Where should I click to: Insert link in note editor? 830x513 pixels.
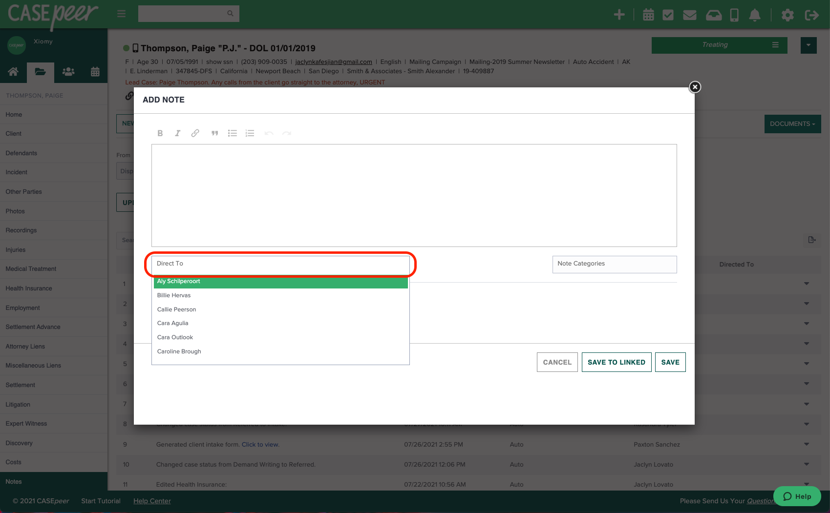pyautogui.click(x=195, y=133)
